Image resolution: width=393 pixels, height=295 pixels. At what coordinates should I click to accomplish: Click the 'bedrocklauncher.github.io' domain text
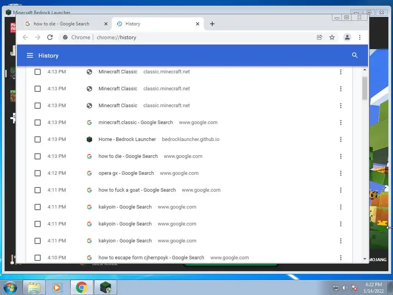coord(190,139)
